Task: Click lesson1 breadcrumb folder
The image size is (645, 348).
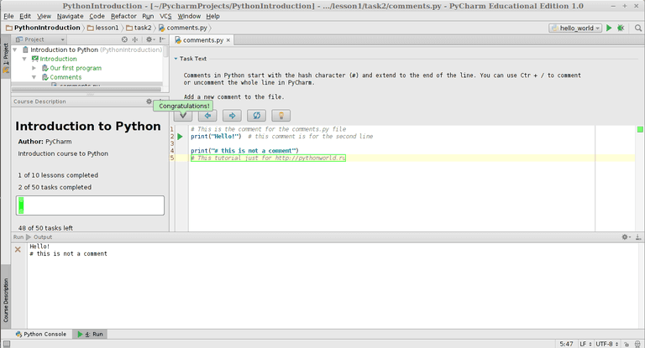Action: [102, 28]
